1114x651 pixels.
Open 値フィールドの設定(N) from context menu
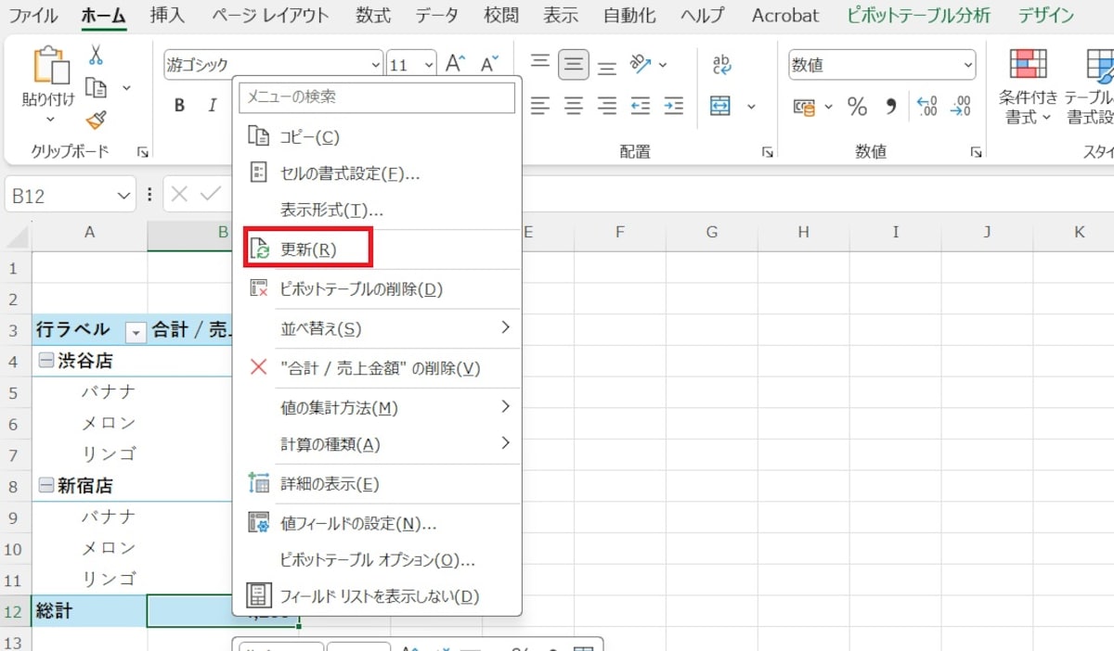357,524
